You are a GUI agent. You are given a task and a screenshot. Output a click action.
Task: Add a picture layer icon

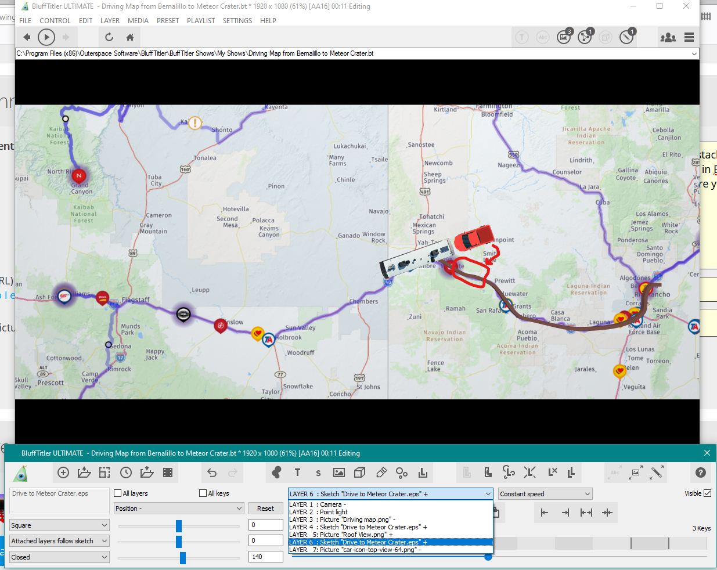[339, 472]
